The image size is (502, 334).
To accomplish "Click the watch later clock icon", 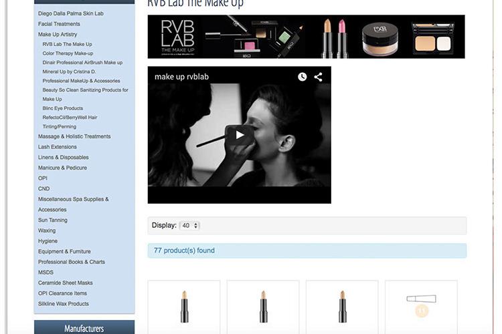I will pyautogui.click(x=303, y=77).
